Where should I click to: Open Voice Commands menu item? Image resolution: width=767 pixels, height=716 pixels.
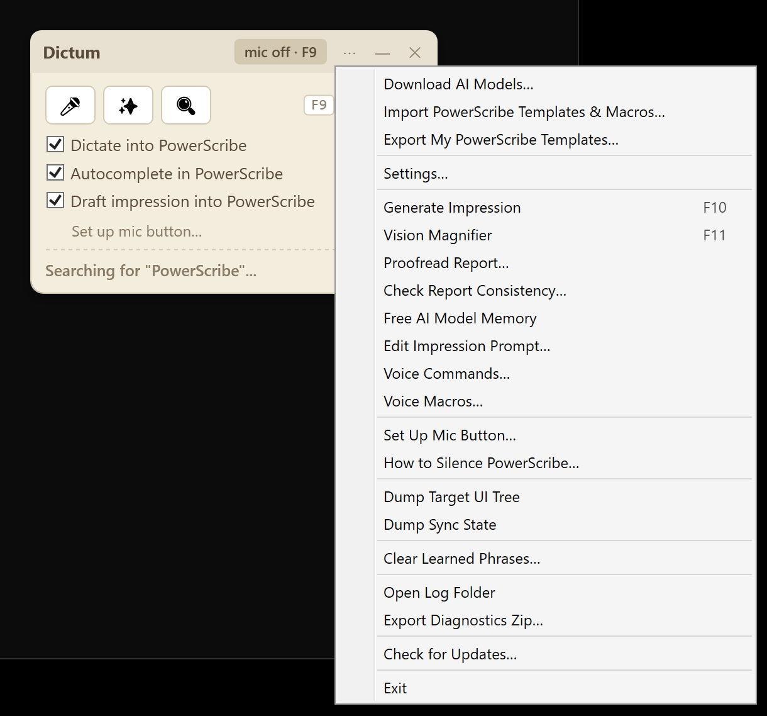[565, 374]
